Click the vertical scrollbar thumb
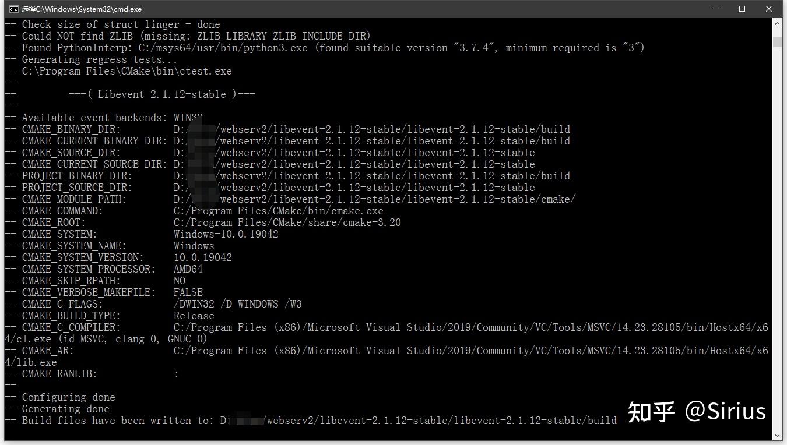Image resolution: width=787 pixels, height=445 pixels. tap(777, 41)
